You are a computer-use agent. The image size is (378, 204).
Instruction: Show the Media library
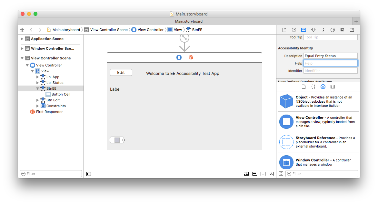[333, 87]
